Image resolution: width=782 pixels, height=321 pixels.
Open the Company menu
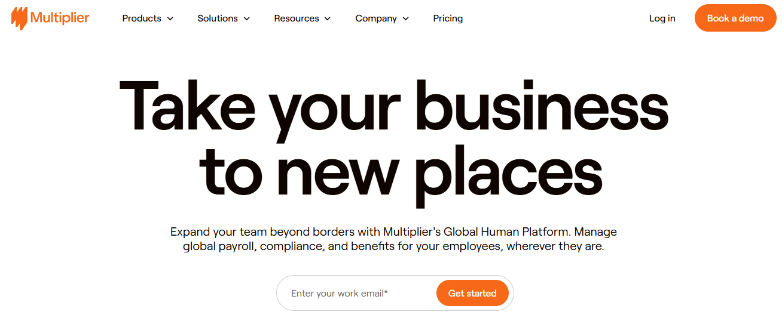376,18
